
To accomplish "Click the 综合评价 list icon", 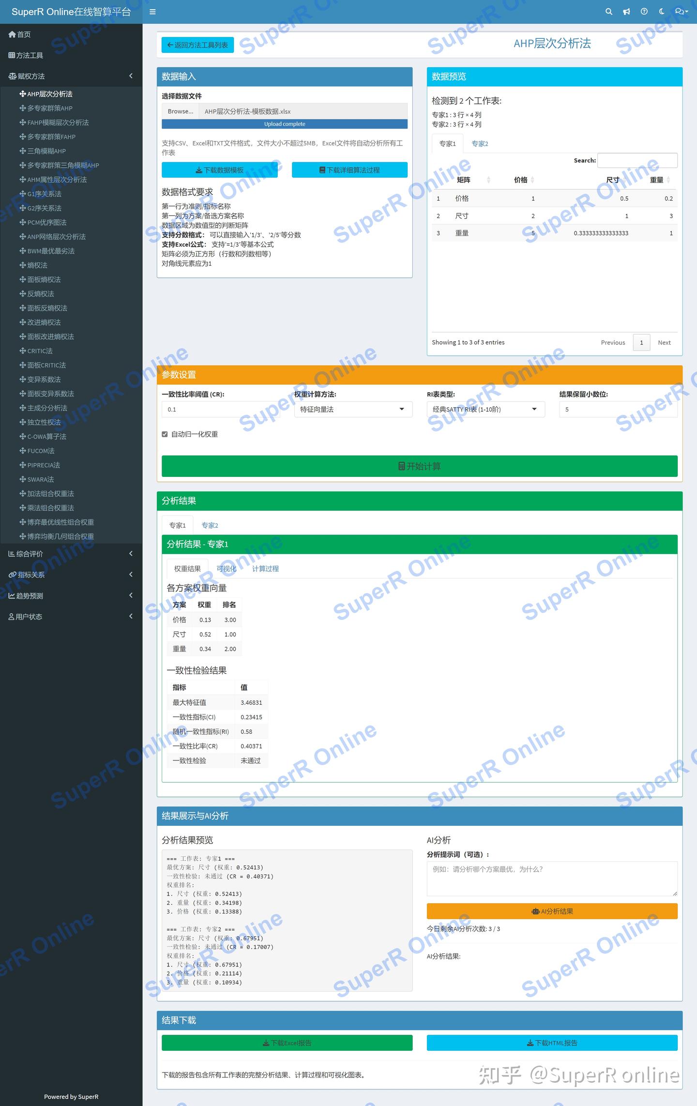I will [x=12, y=553].
